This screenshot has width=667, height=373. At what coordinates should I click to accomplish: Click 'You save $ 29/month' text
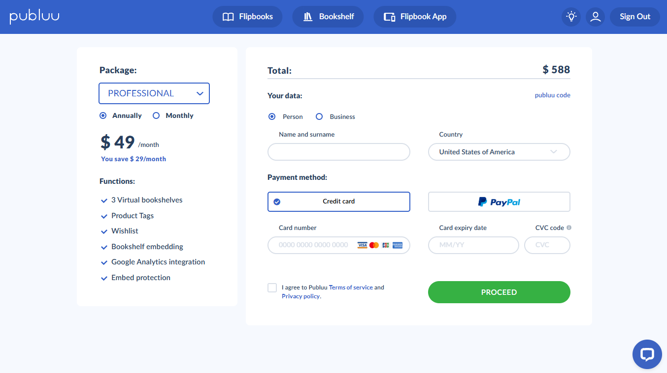(x=133, y=159)
